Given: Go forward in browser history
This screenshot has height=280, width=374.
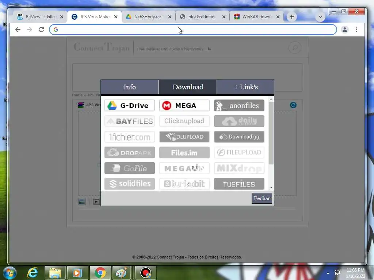Looking at the screenshot, I should pyautogui.click(x=30, y=30).
